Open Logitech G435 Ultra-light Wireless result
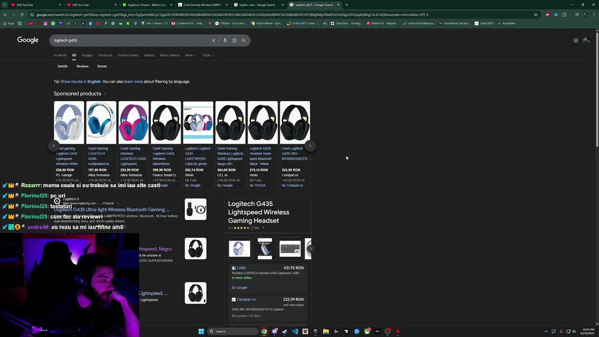This screenshot has width=599, height=337. pyautogui.click(x=112, y=210)
